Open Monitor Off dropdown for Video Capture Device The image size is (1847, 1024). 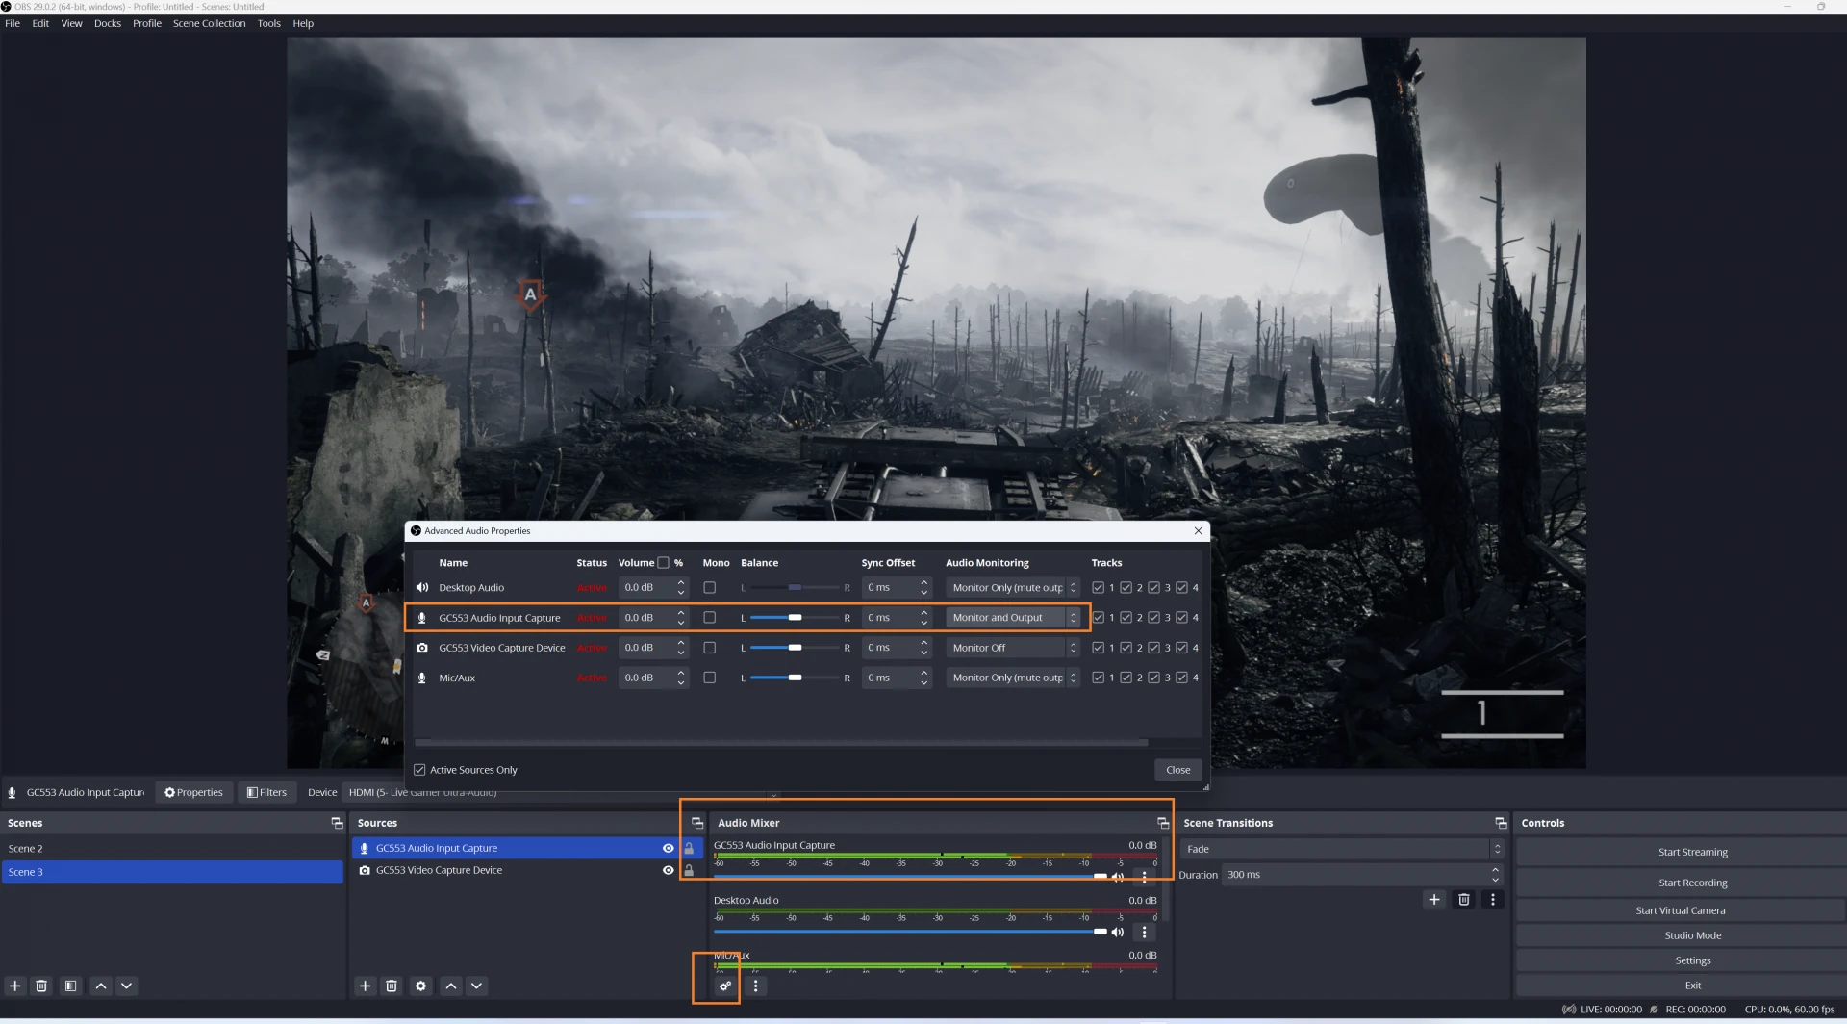click(1013, 648)
